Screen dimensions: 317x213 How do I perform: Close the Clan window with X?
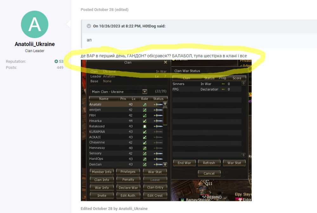coord(165,62)
